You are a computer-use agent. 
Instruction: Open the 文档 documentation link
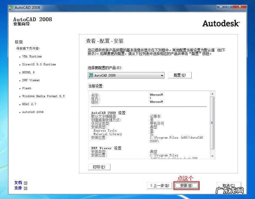[18, 183]
